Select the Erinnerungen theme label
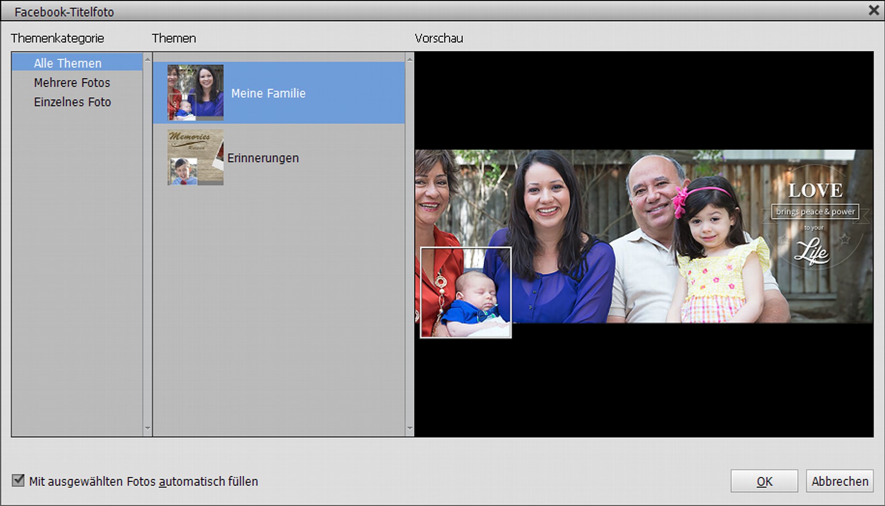This screenshot has height=506, width=885. coord(263,158)
